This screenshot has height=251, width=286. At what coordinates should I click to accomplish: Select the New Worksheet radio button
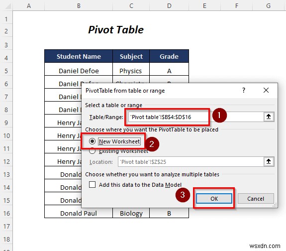pyautogui.click(x=92, y=141)
